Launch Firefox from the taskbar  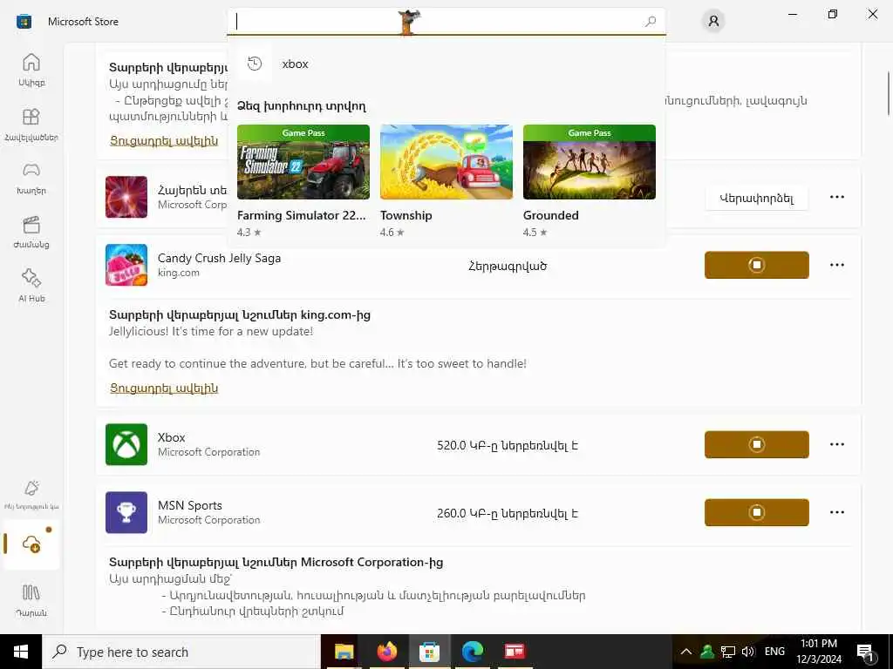(386, 652)
